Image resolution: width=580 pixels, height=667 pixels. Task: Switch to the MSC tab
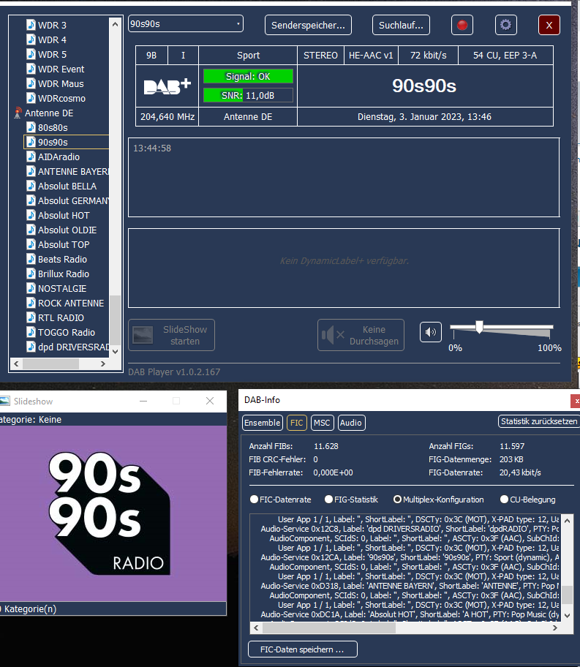[x=321, y=423]
